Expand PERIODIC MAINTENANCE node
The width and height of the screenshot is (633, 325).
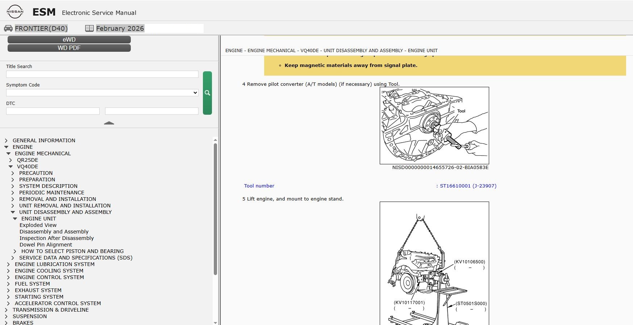point(13,193)
